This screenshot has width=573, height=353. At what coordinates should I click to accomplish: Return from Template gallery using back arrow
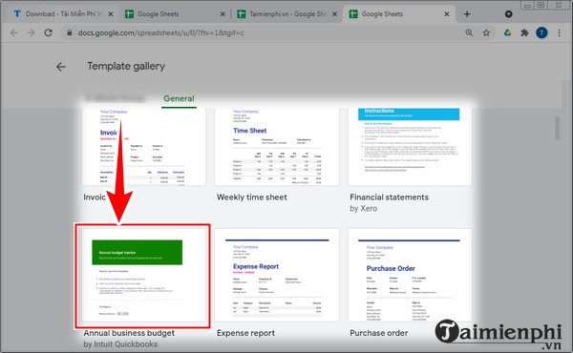tap(61, 67)
